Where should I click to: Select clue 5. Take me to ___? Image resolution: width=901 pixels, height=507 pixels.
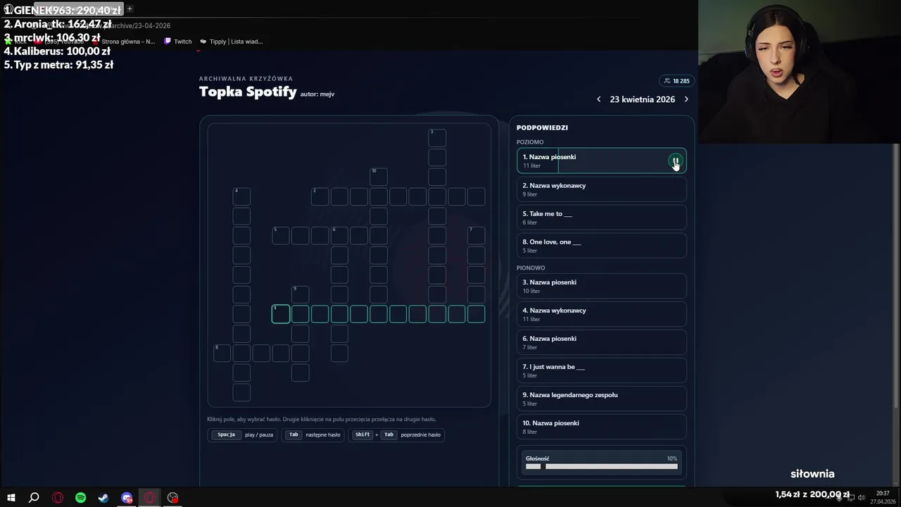click(x=601, y=218)
